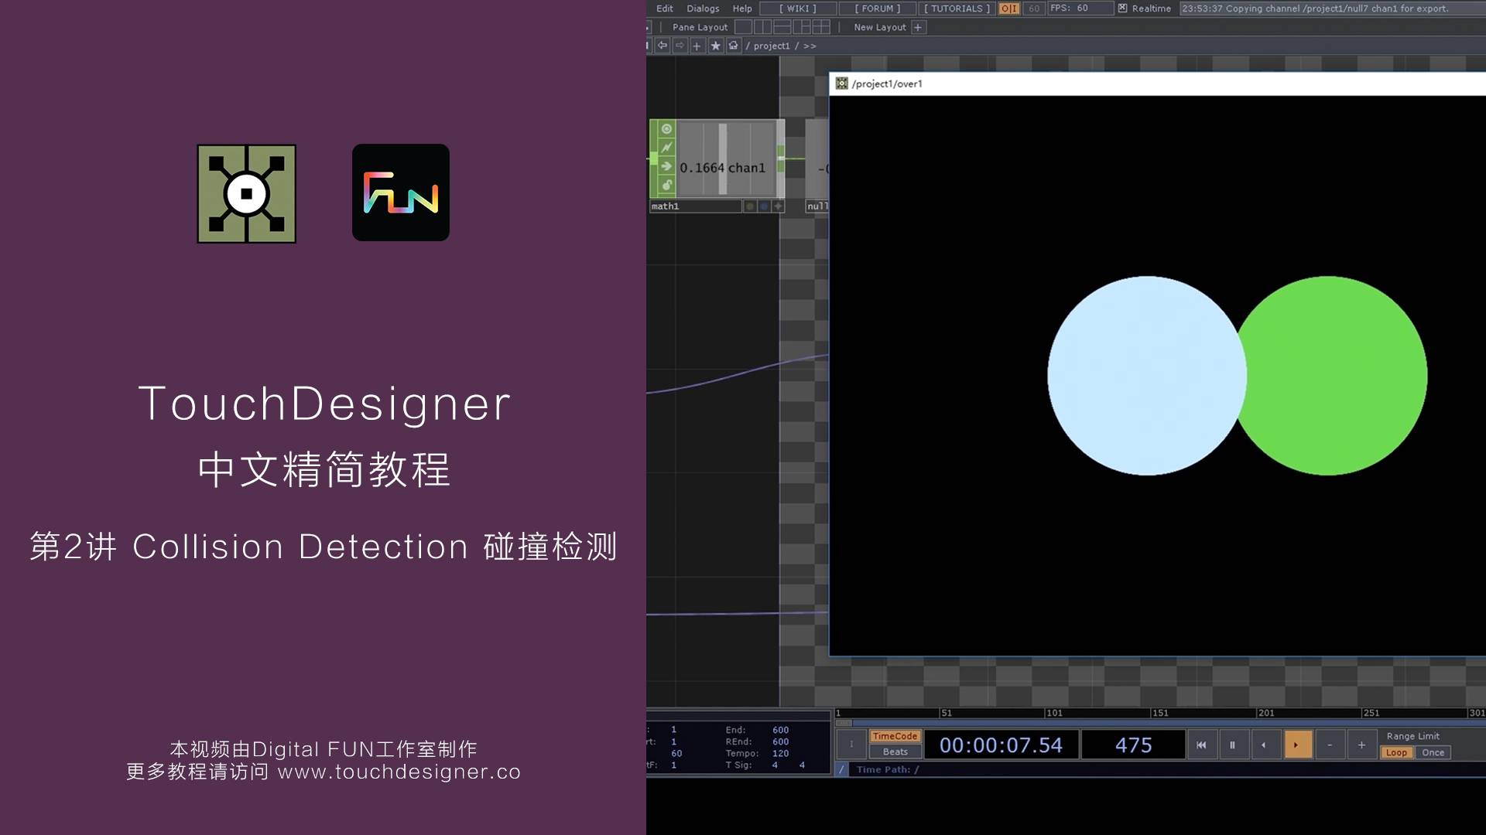Select Beats display mode
The width and height of the screenshot is (1486, 835).
(895, 751)
